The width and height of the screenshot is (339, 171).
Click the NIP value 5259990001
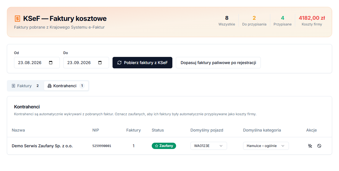(x=102, y=146)
